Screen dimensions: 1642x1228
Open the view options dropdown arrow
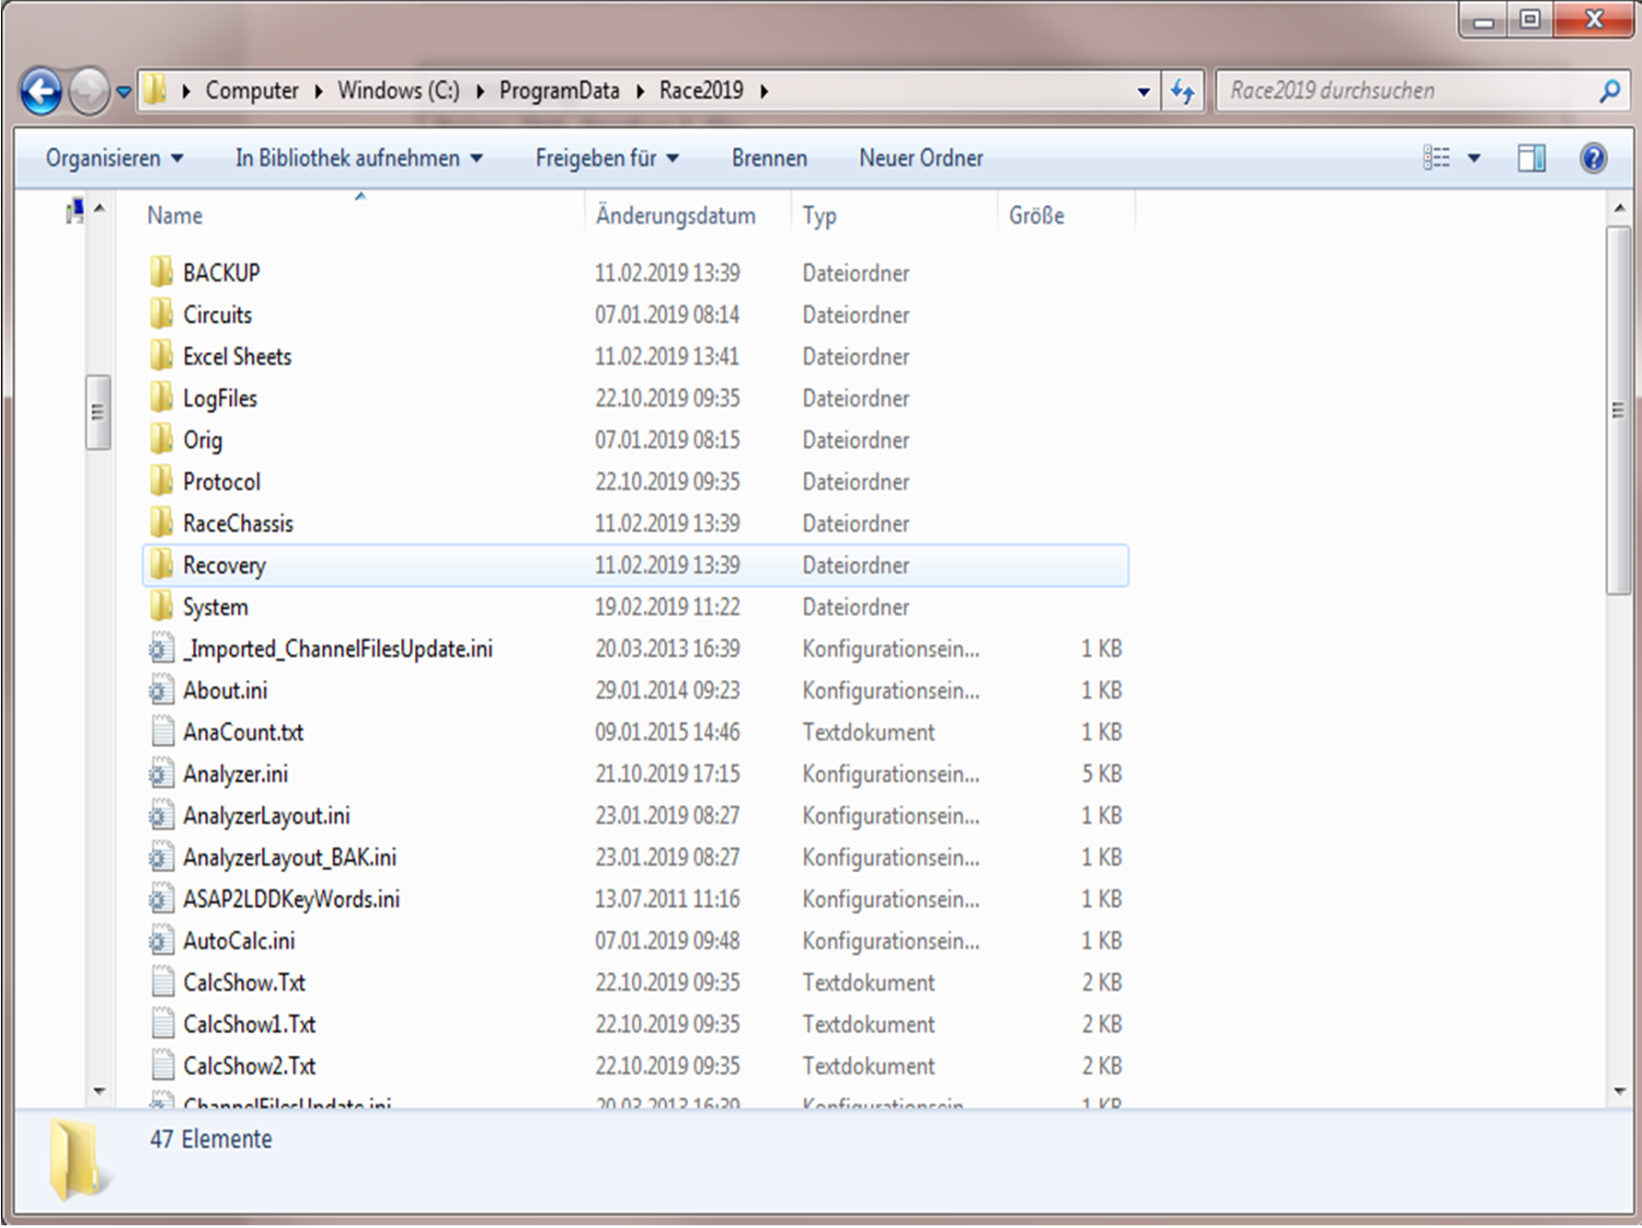click(x=1474, y=158)
